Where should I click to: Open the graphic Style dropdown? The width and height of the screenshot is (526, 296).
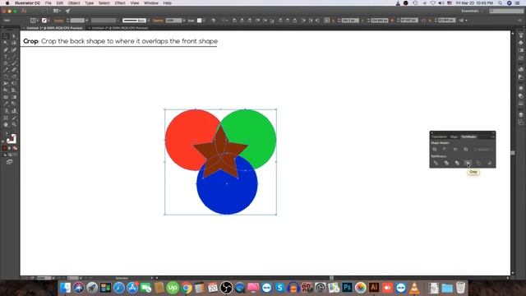pos(204,21)
